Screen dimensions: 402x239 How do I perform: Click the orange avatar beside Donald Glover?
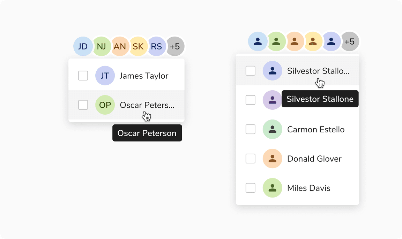(272, 159)
